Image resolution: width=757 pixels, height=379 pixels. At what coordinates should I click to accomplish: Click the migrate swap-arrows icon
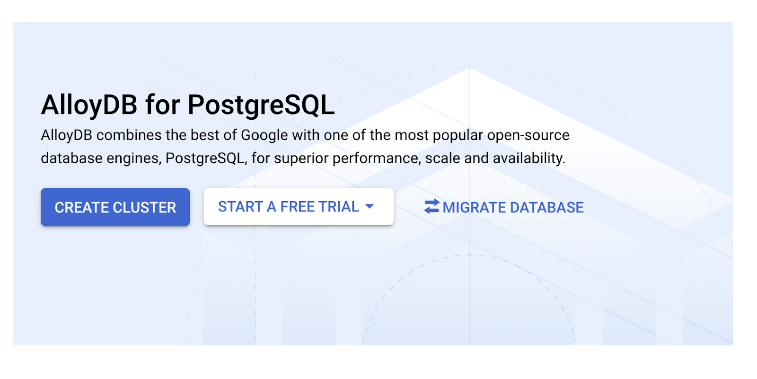point(431,206)
